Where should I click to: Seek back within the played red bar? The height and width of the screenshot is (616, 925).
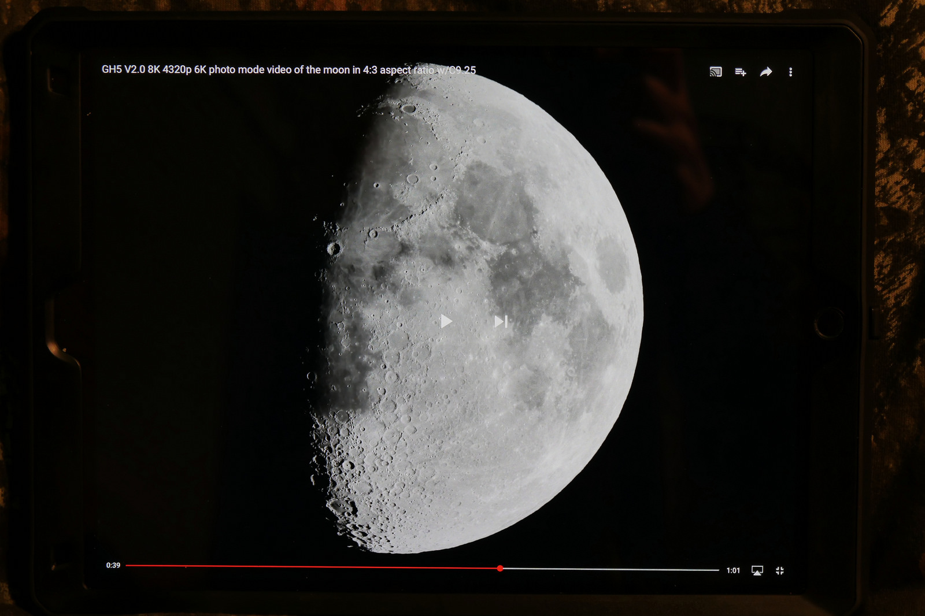tap(311, 567)
